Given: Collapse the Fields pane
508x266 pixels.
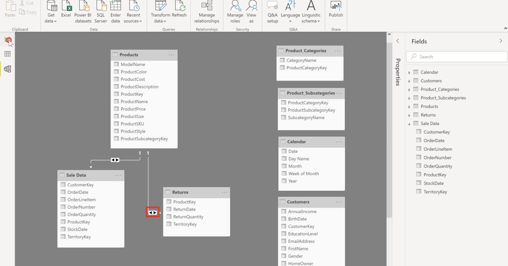Looking at the screenshot, I should pos(501,41).
